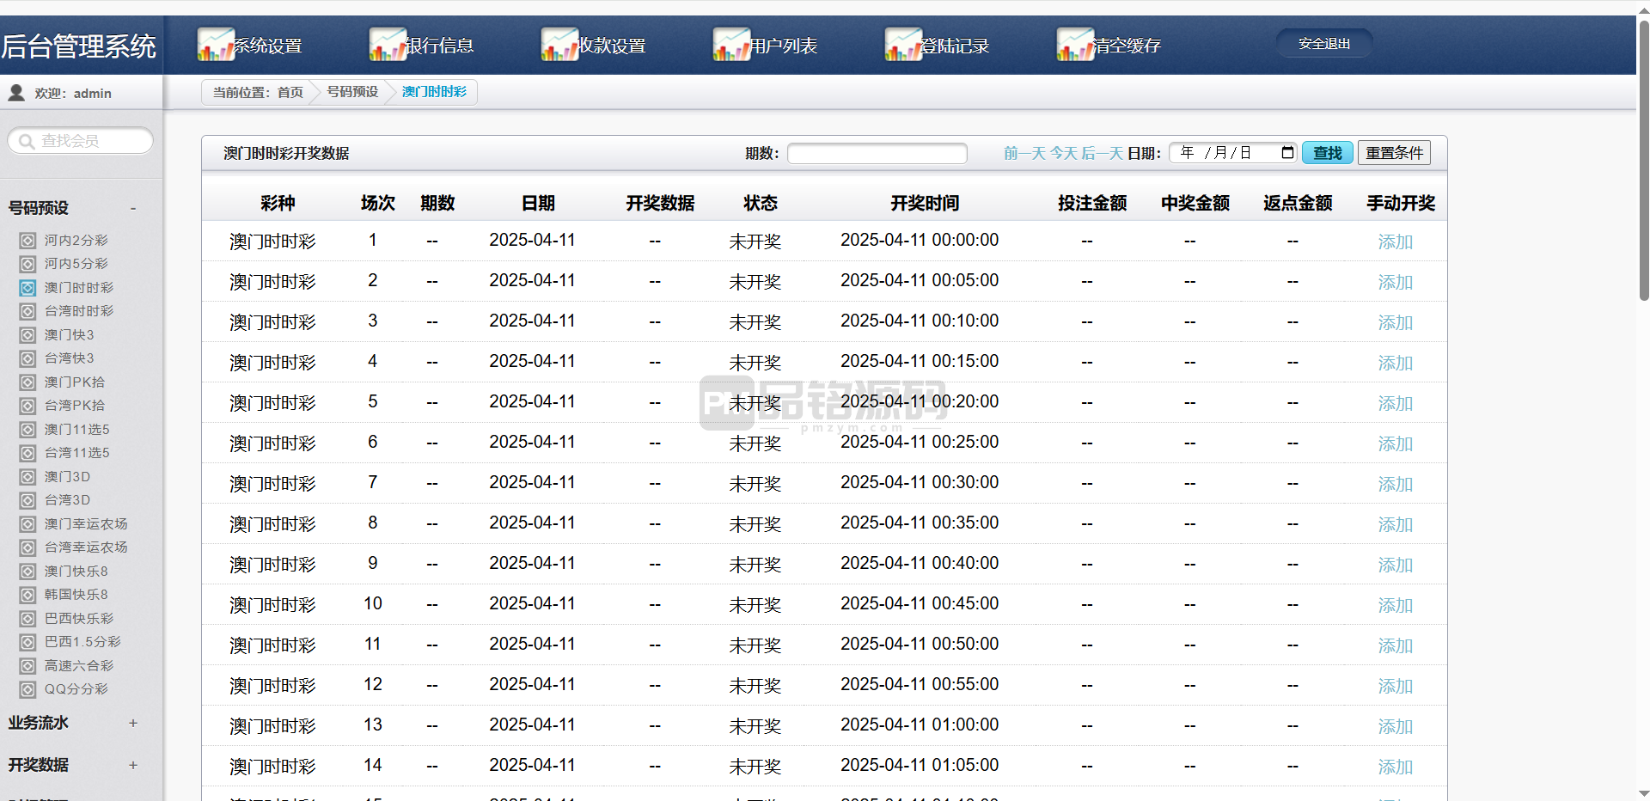Select 00:20:00 draw time cell
This screenshot has width=1650, height=801.
920,401
